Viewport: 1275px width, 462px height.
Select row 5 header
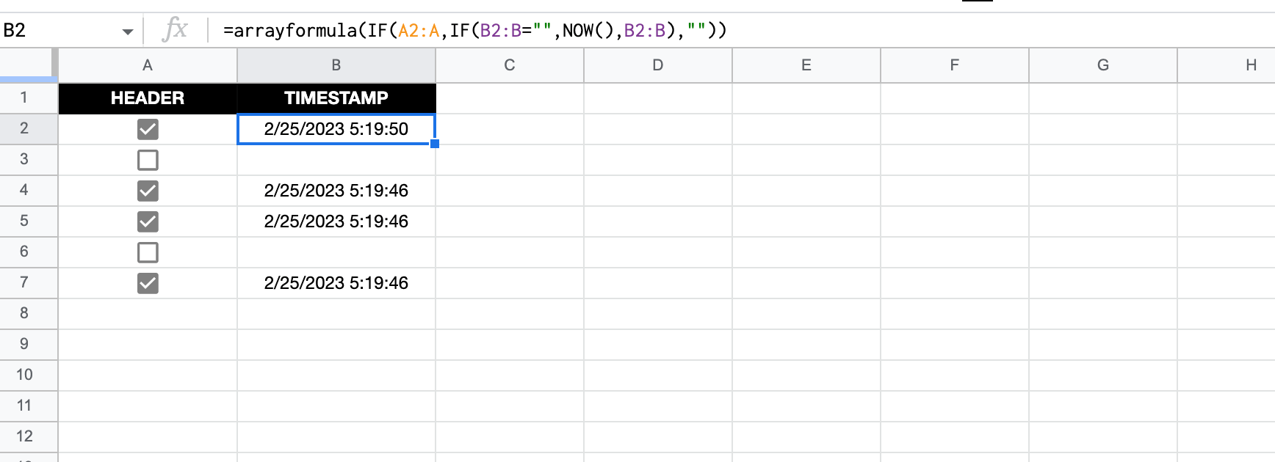pyautogui.click(x=29, y=221)
